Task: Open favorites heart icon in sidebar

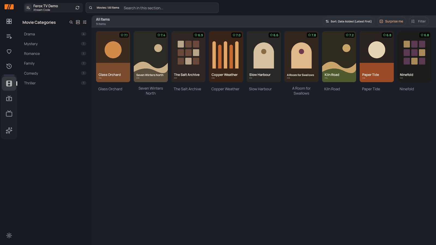Action: click(9, 51)
